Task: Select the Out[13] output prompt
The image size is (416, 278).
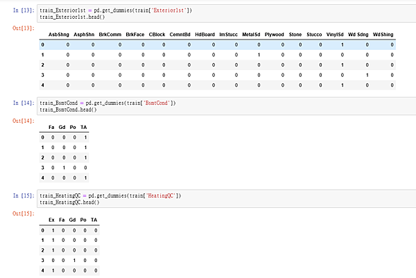Action: pos(24,28)
